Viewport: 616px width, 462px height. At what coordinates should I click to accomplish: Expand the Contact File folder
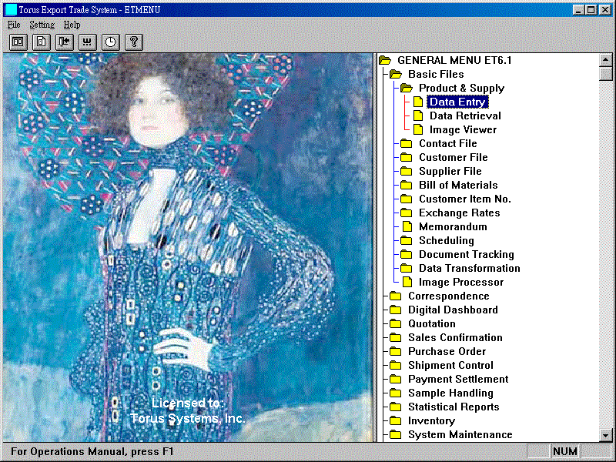pyautogui.click(x=407, y=144)
